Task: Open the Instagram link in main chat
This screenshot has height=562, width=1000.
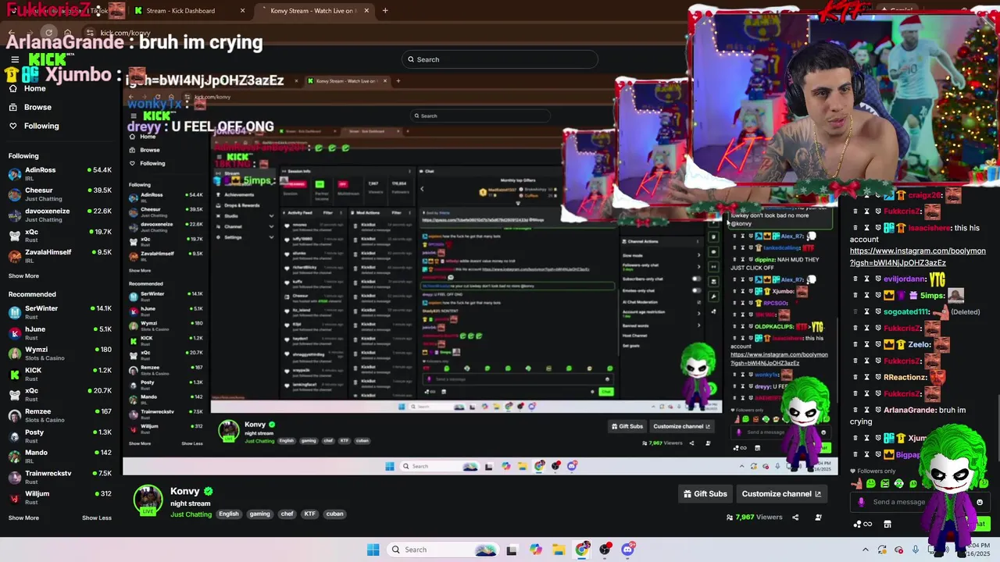Action: [917, 257]
